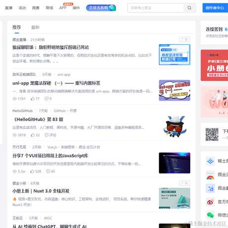Switch to 最新 tab

coord(35,27)
